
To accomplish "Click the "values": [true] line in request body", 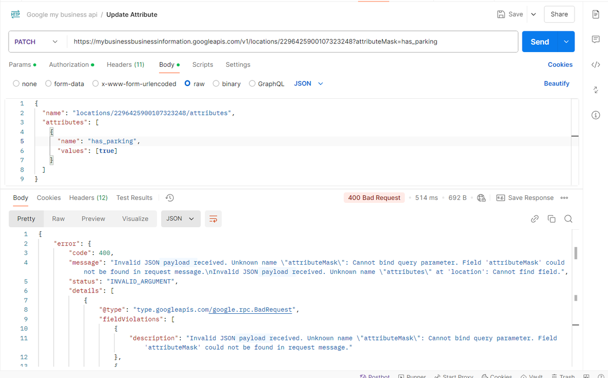I will tap(88, 151).
